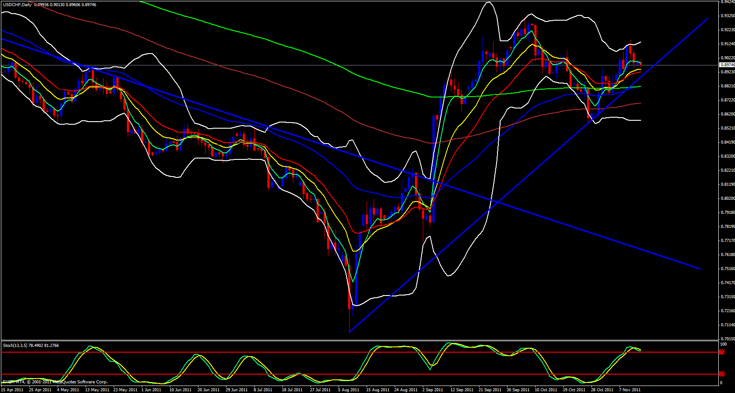Click upper end of rising blue trendline
This screenshot has height=393, width=735.
(708, 19)
